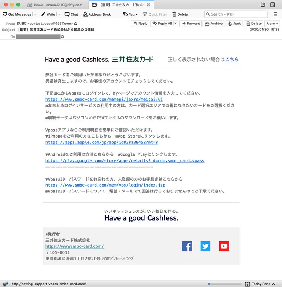
Task: Archive this message
Action: [x=213, y=24]
